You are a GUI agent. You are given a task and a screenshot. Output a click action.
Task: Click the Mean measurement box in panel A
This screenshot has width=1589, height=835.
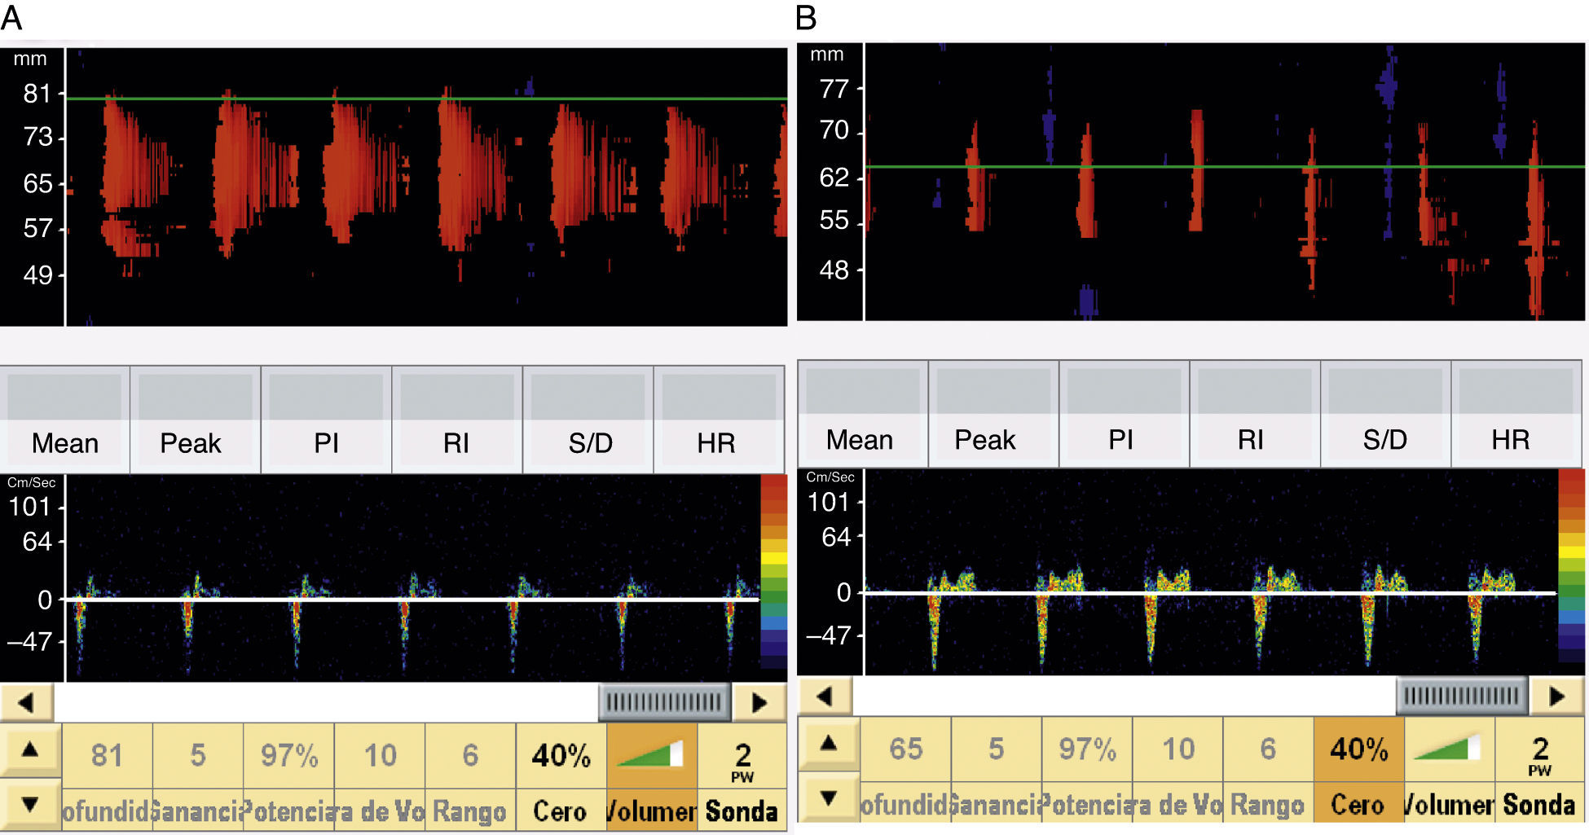tap(65, 420)
